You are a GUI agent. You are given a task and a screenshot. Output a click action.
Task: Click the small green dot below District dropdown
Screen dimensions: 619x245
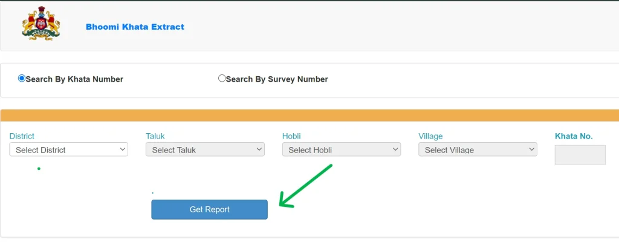39,169
